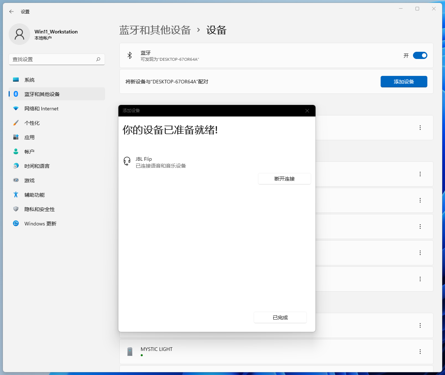Click the 已完成 button
The image size is (445, 375).
(280, 317)
